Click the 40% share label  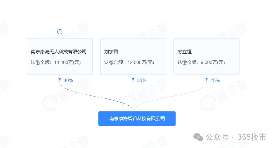pos(68,80)
